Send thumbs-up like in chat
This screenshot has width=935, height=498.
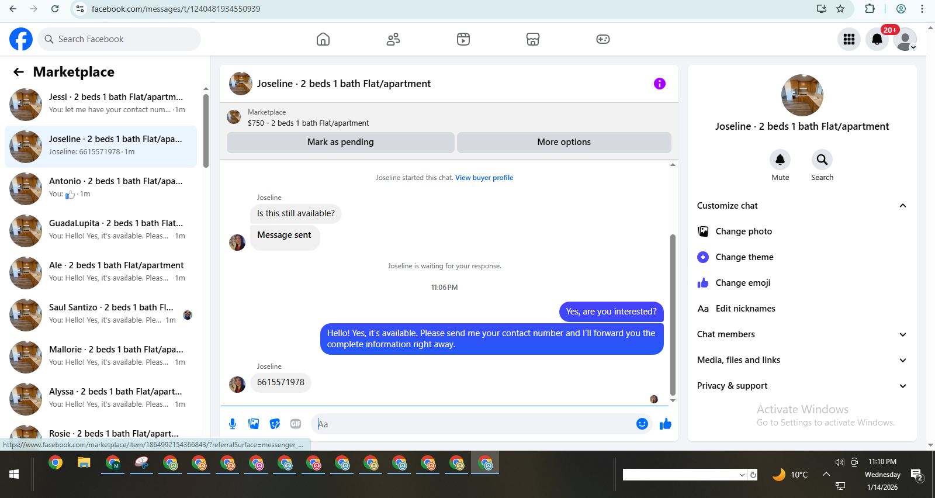(x=666, y=424)
